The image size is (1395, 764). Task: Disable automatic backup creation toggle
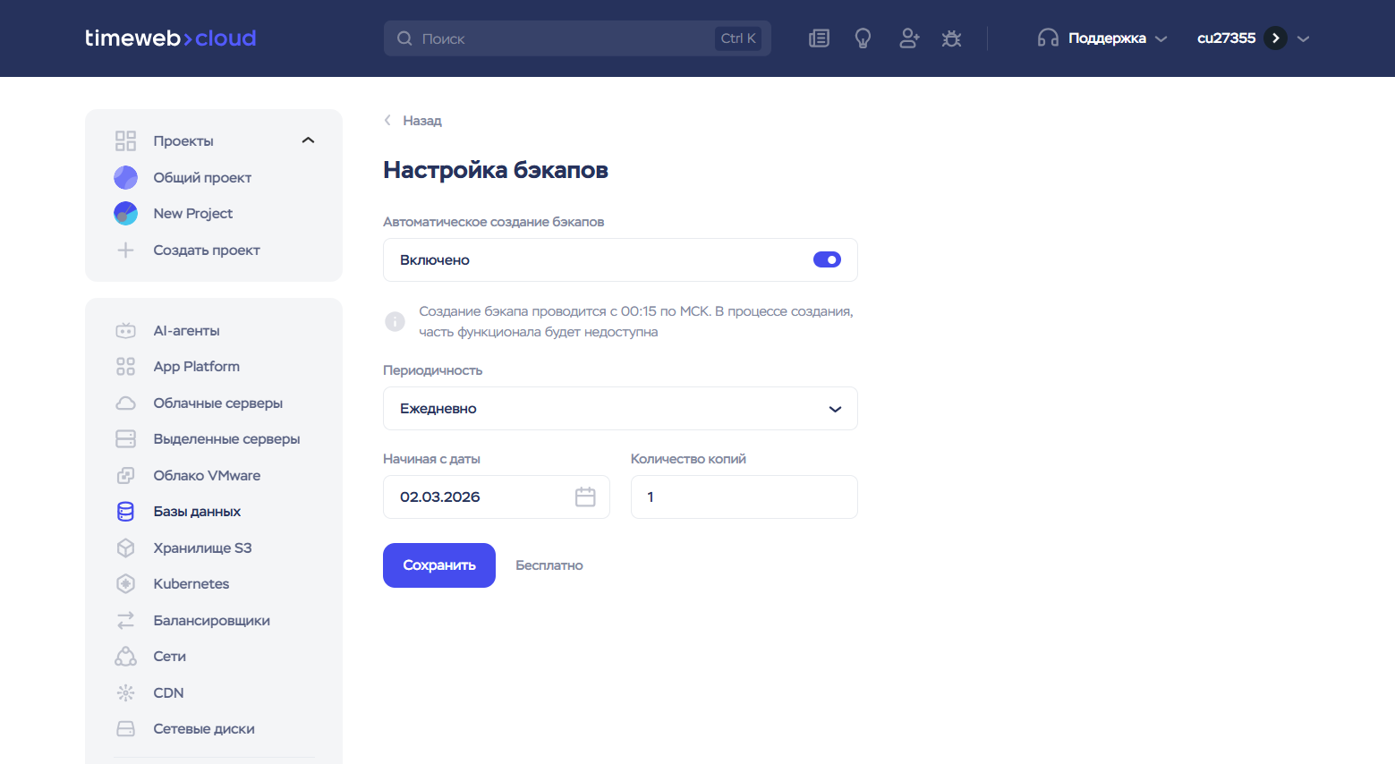[x=826, y=260]
